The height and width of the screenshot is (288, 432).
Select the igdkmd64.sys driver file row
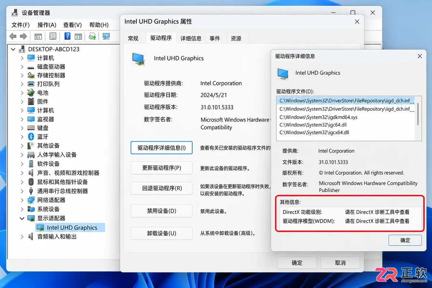[x=346, y=117]
